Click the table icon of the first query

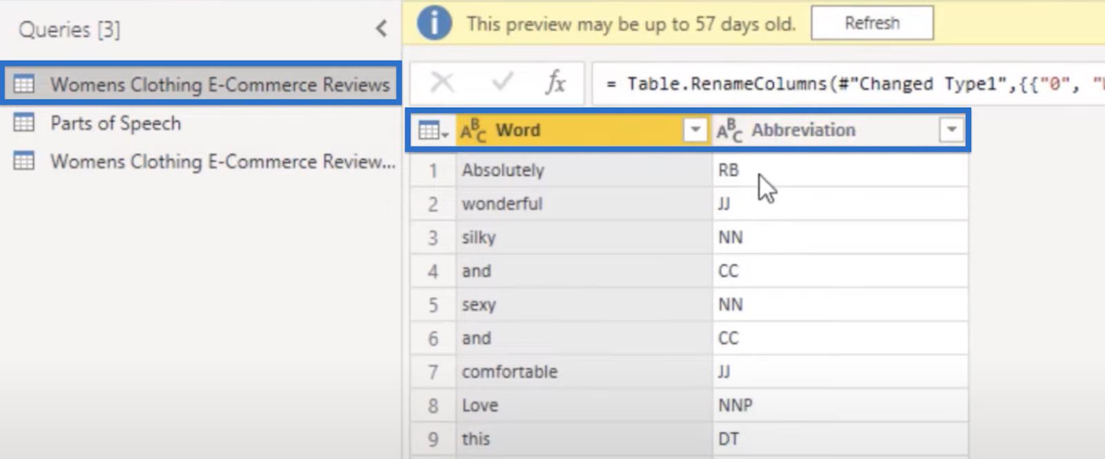click(x=24, y=84)
